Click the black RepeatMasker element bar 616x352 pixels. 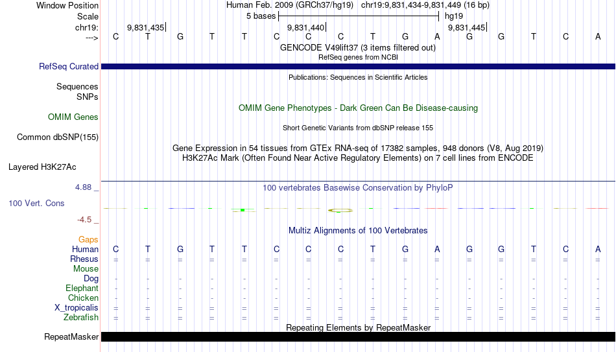358,336
